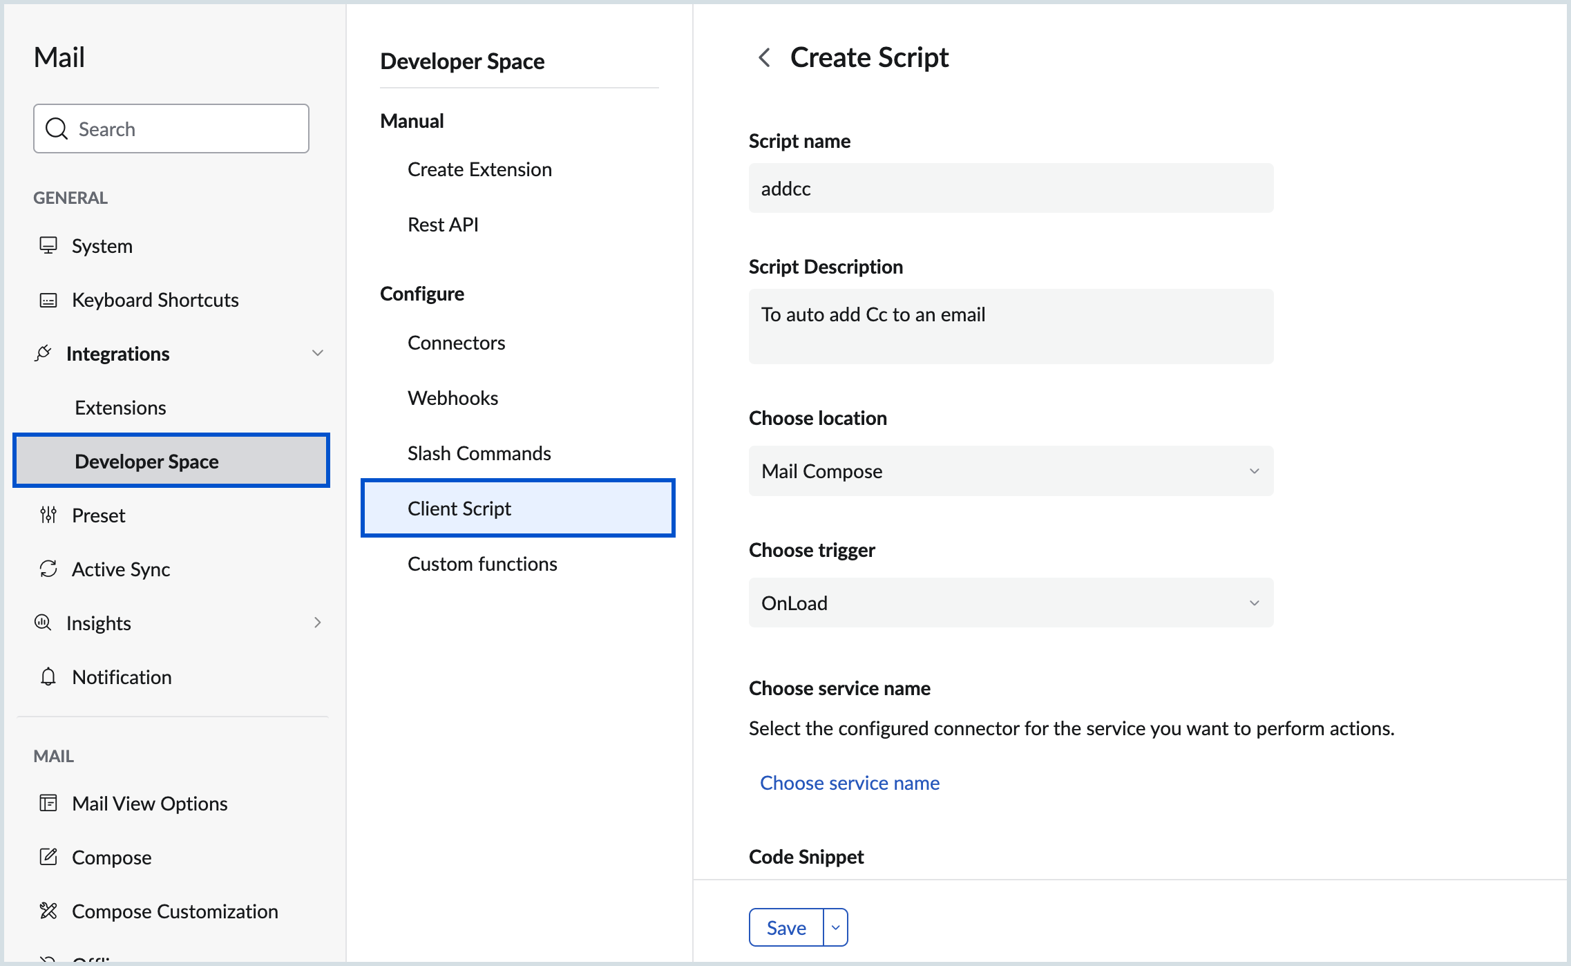Select the Mail View Options icon
This screenshot has height=966, width=1571.
coord(48,803)
